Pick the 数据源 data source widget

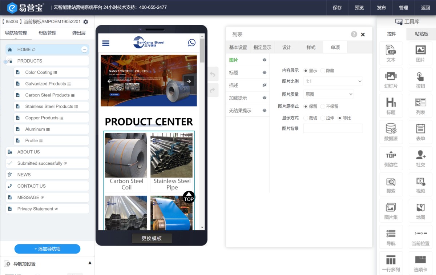coord(391,132)
